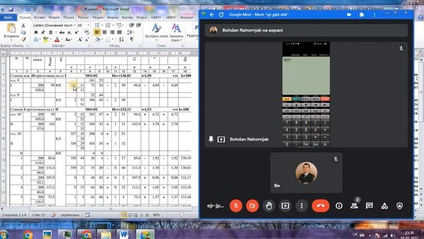424x239 pixels.
Task: Click the Cut scissors icon in Word
Action: click(x=23, y=25)
